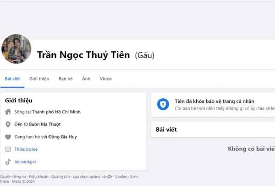This screenshot has height=186, width=275.
Task: Open the Giới thiệu tab
Action: 39,79
